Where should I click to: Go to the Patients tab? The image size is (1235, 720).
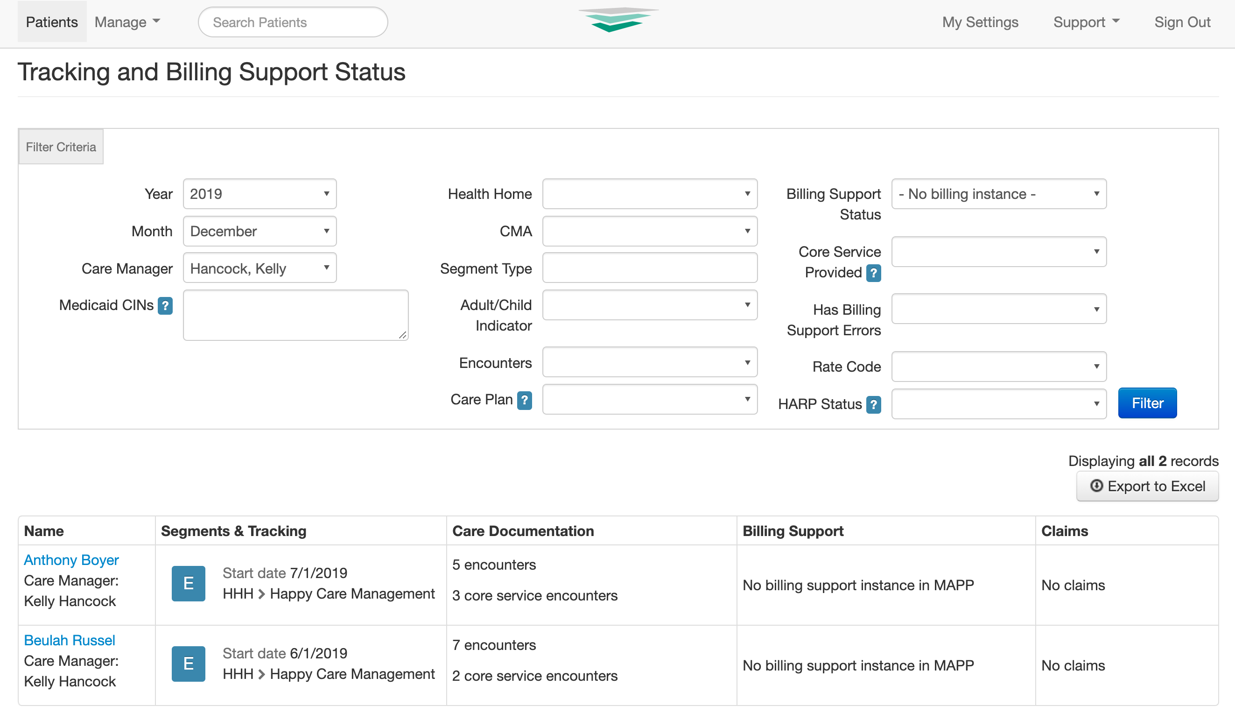click(x=52, y=22)
